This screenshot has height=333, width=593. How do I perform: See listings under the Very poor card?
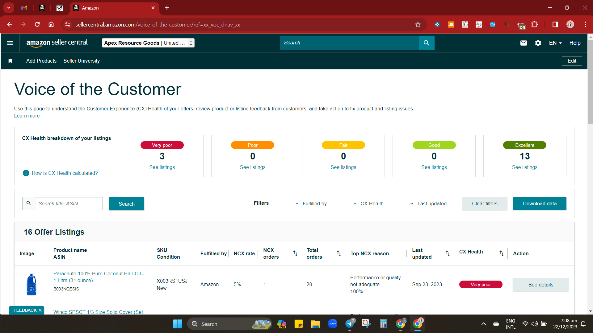[x=162, y=167]
